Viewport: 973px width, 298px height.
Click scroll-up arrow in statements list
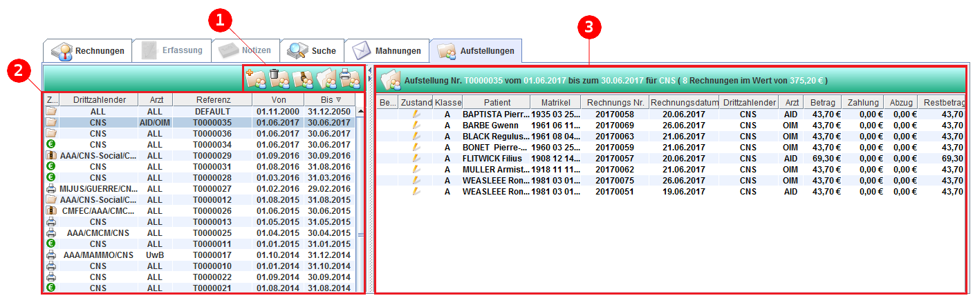pos(360,111)
